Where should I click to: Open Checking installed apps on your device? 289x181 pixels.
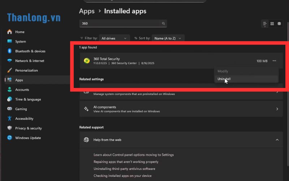[x=122, y=176]
